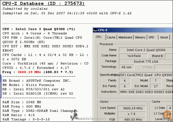Image resolution: width=173 pixels, height=122 pixels.
Task: Click the Family value 6
Action: pos(125,80)
